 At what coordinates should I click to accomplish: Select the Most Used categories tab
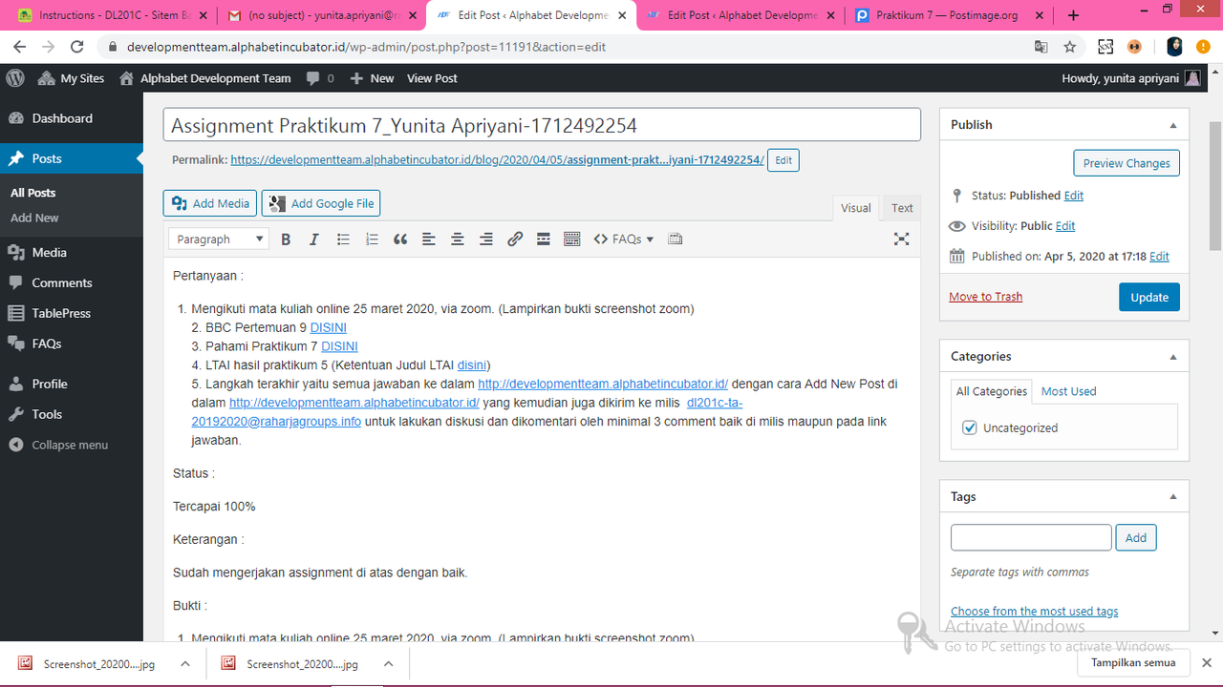[x=1068, y=391]
